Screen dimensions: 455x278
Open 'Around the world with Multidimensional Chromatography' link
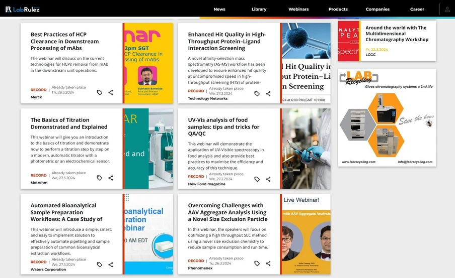pos(397,34)
